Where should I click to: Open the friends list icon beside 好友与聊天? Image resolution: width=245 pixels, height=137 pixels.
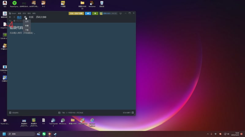(133, 113)
